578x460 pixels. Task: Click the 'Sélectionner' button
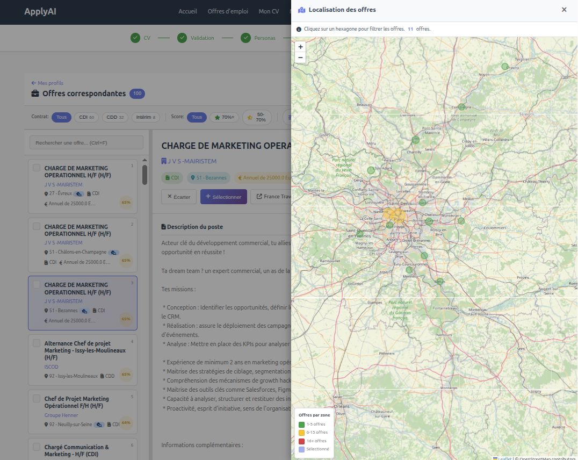pos(223,197)
